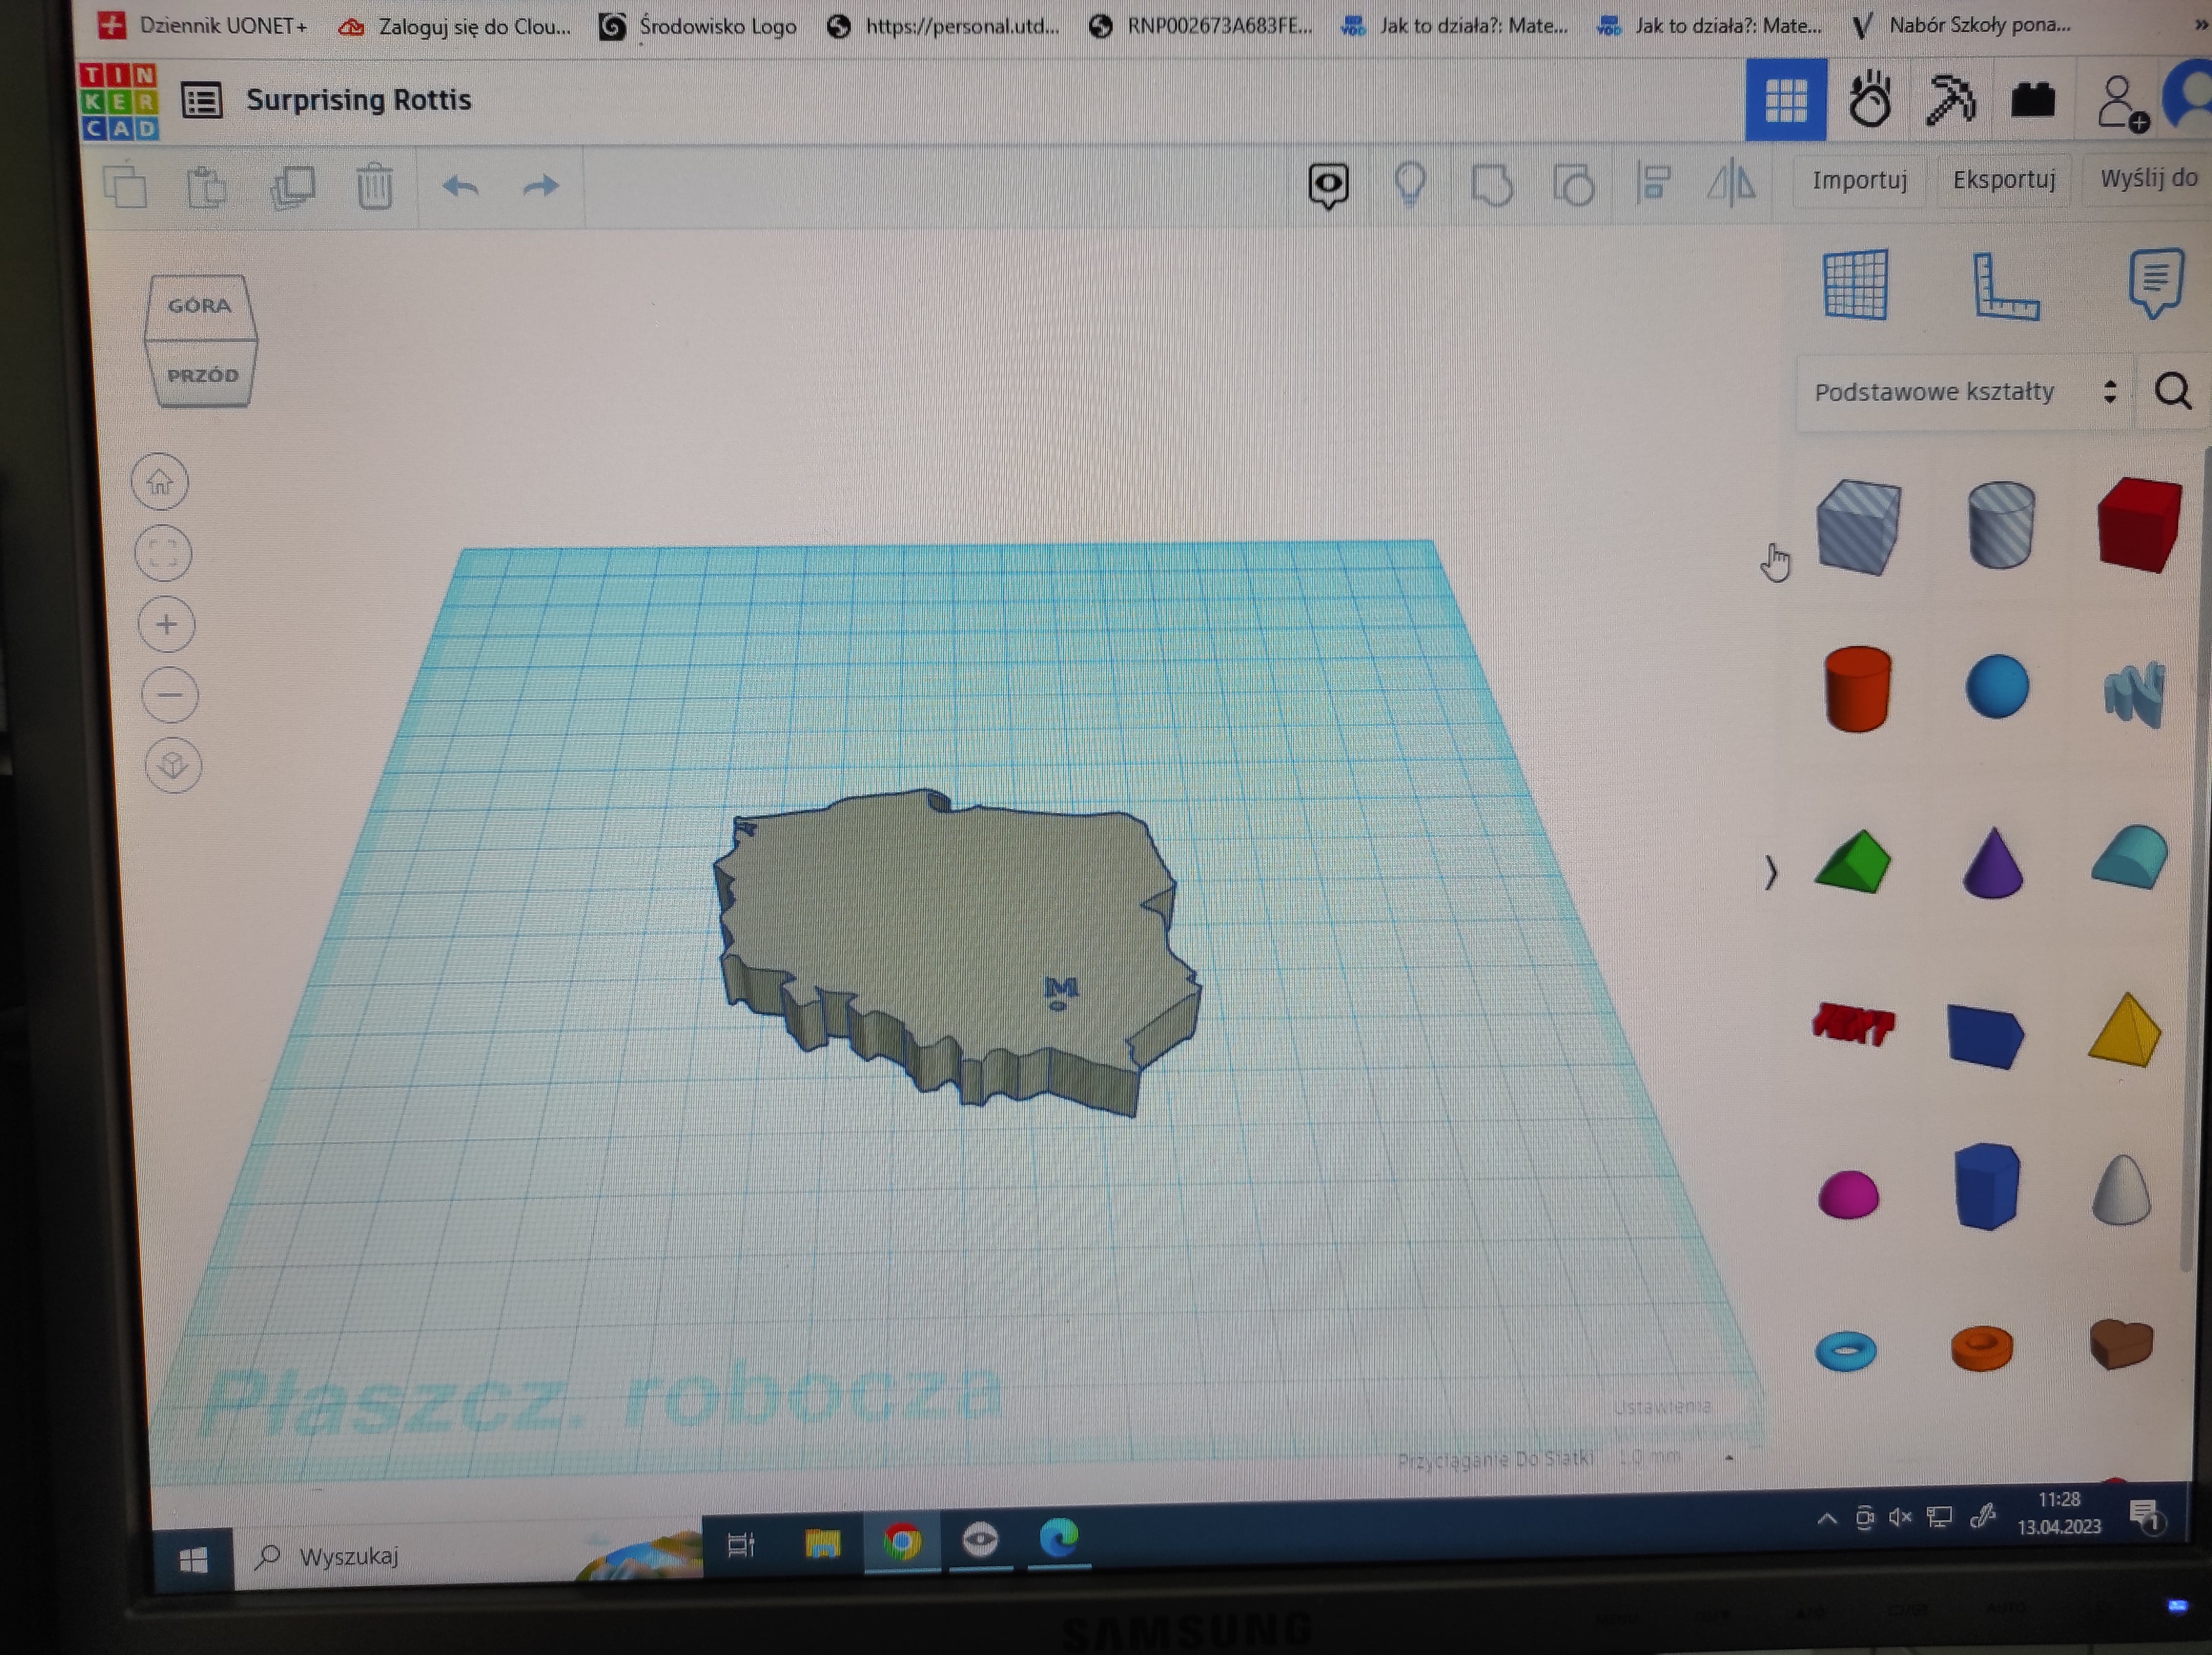Switch between perspective and orthographic view
2212x1655 pixels.
pos(173,766)
